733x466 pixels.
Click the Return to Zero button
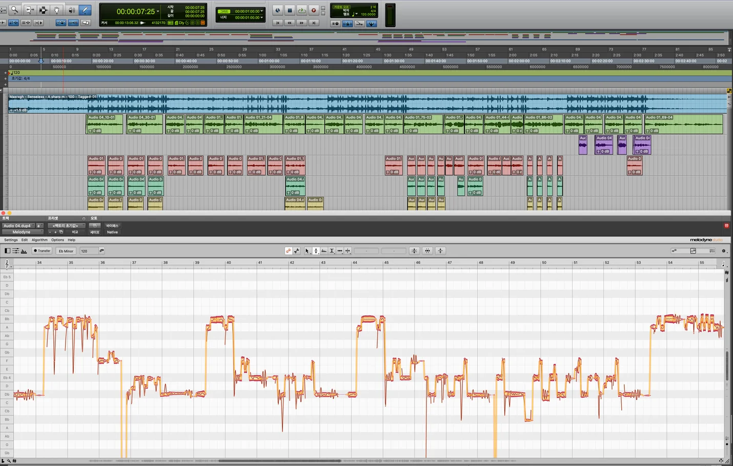(x=277, y=23)
